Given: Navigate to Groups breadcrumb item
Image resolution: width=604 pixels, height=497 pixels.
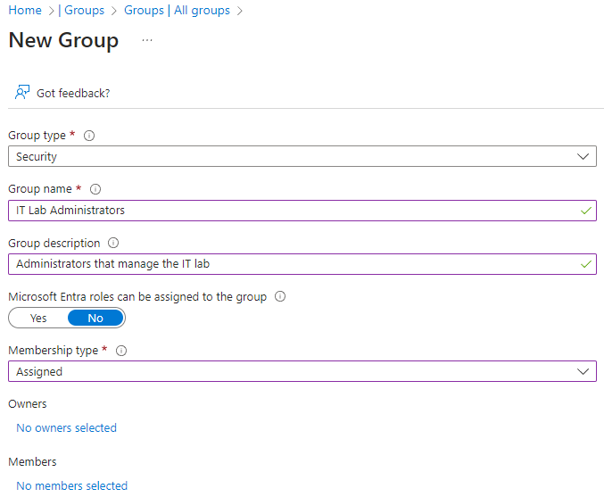Looking at the screenshot, I should pyautogui.click(x=85, y=11).
